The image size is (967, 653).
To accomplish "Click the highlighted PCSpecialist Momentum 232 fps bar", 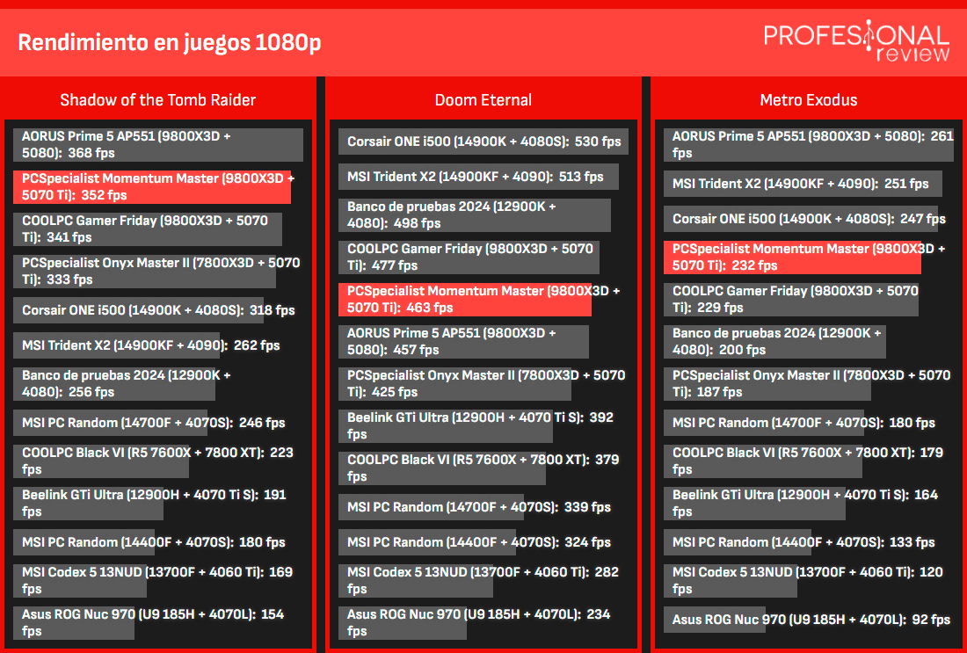I will click(x=792, y=258).
